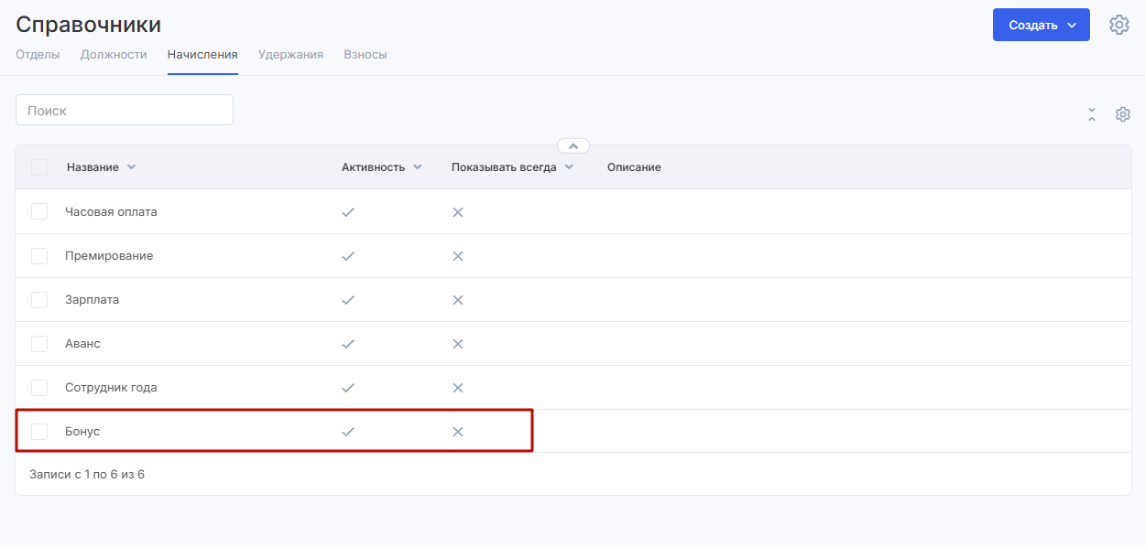Open table settings gear icon
The width and height of the screenshot is (1145, 547).
pos(1122,114)
